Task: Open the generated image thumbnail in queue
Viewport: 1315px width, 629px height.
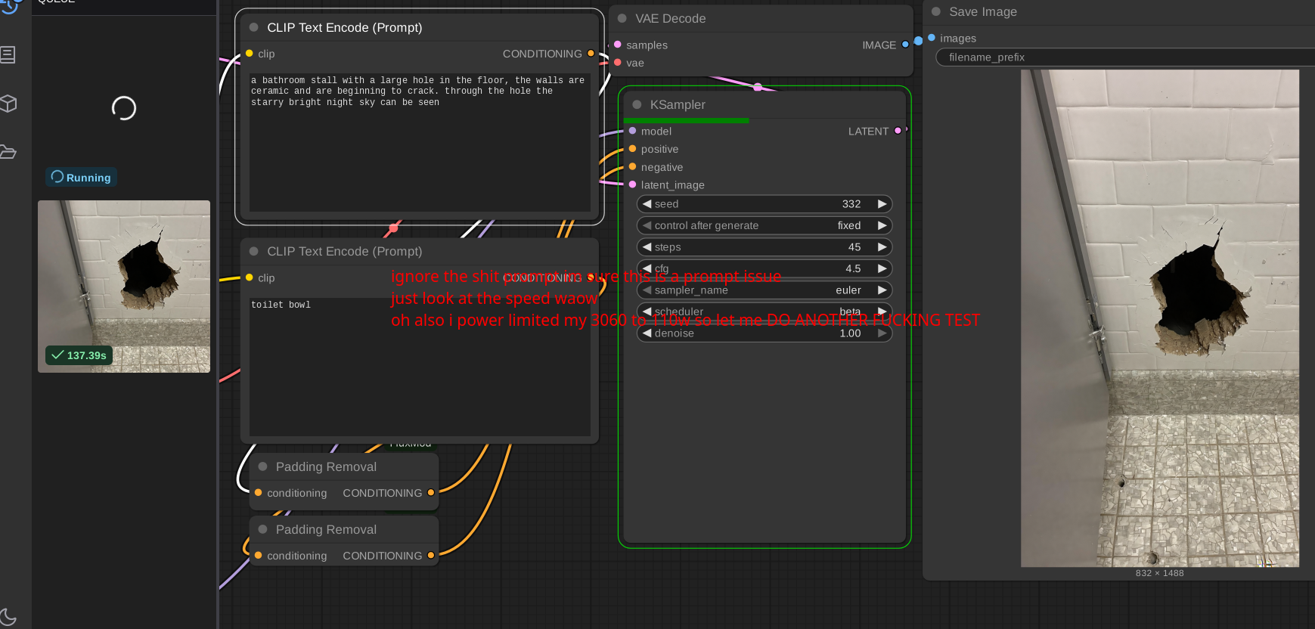Action: pos(124,287)
